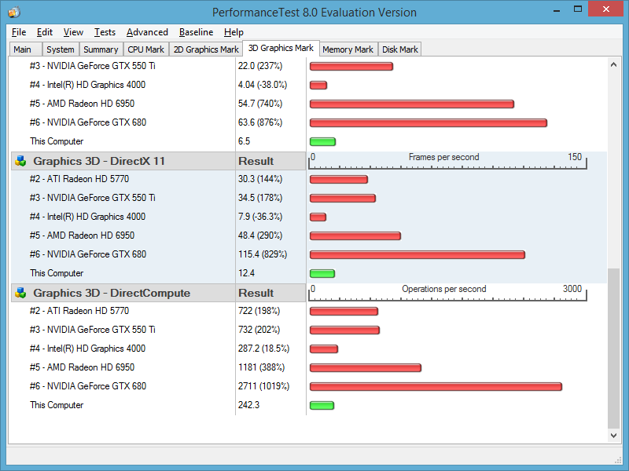Open the View menu
The image size is (629, 471).
pos(73,32)
